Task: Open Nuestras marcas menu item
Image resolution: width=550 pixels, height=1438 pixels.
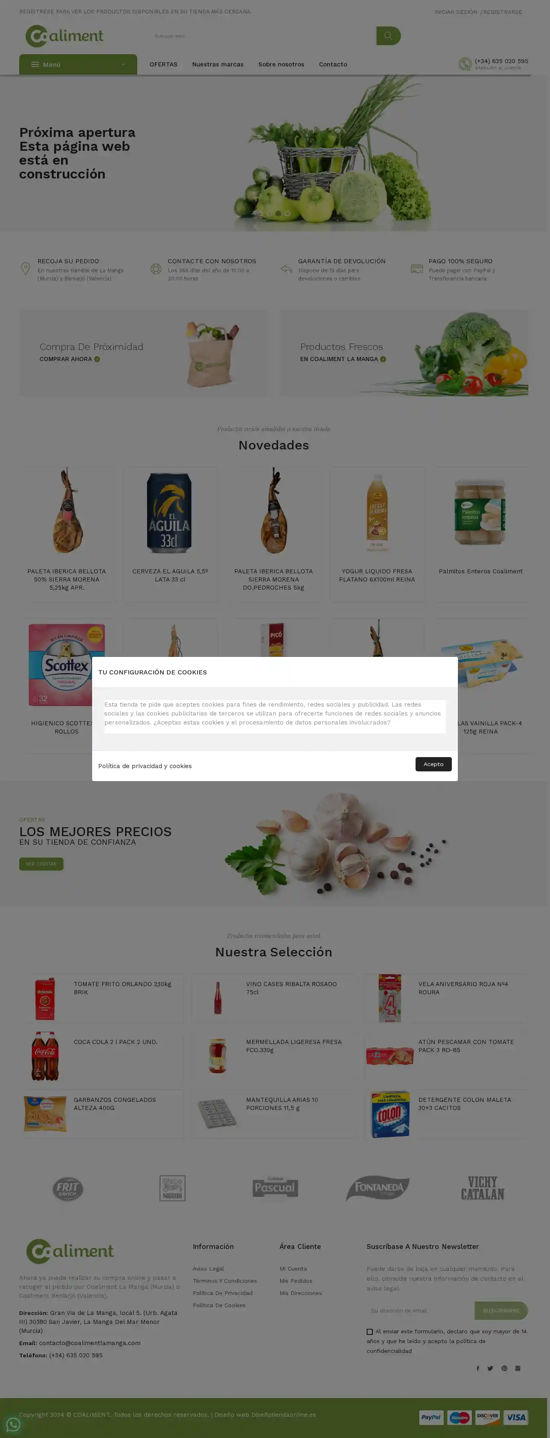Action: [218, 64]
